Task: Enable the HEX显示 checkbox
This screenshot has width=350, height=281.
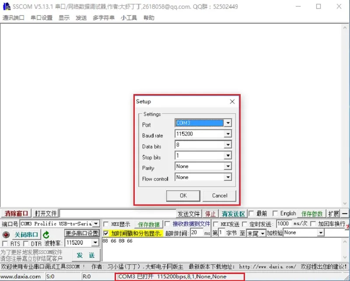Action: (106, 224)
